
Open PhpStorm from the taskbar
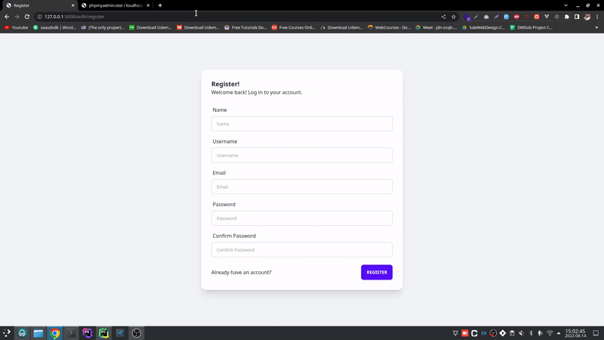[x=88, y=333]
